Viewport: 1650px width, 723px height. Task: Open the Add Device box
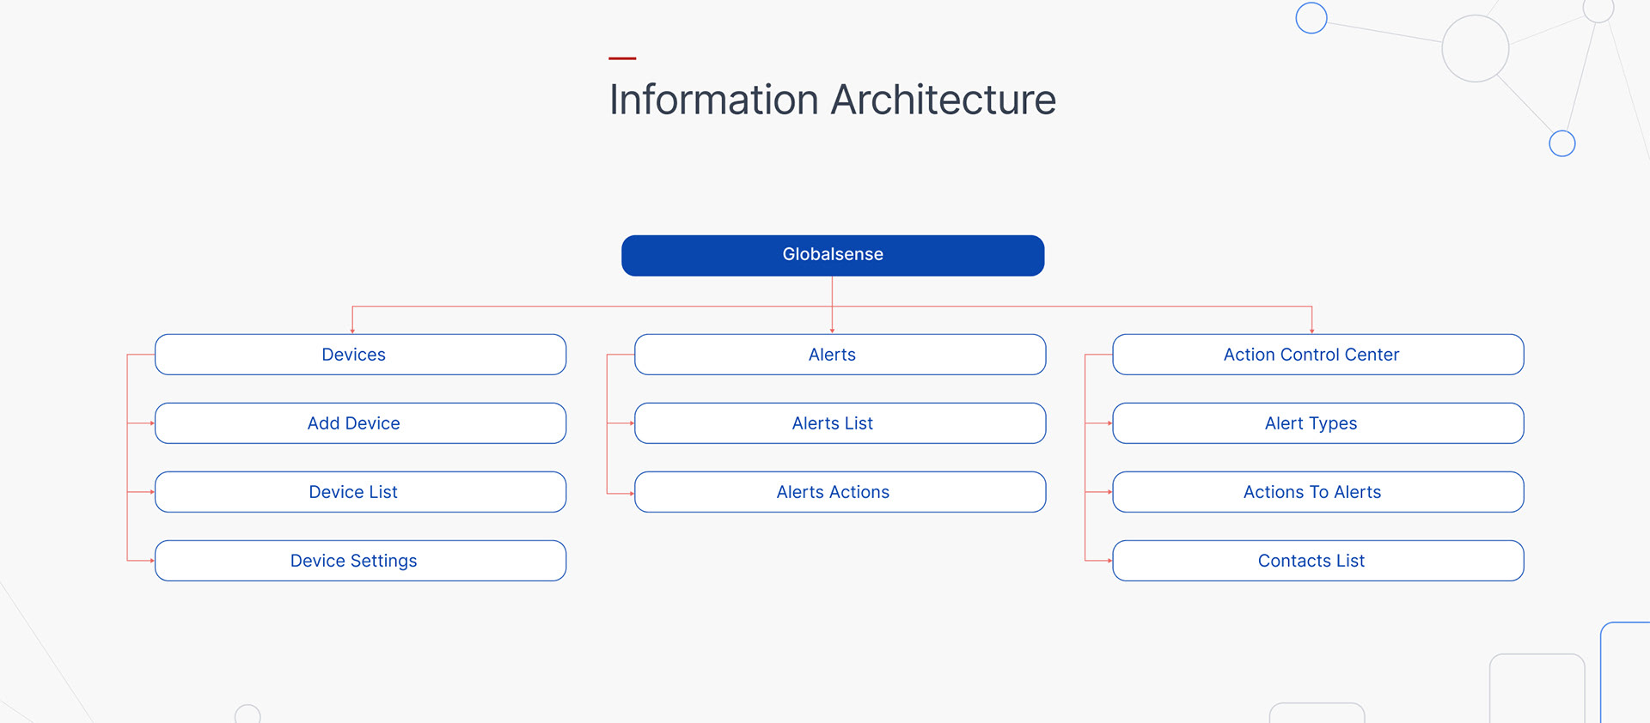click(x=360, y=423)
